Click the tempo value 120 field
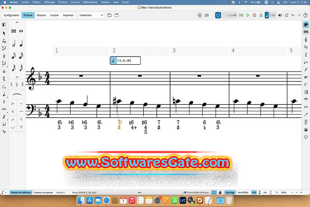The height and width of the screenshot is (207, 310). click(273, 15)
